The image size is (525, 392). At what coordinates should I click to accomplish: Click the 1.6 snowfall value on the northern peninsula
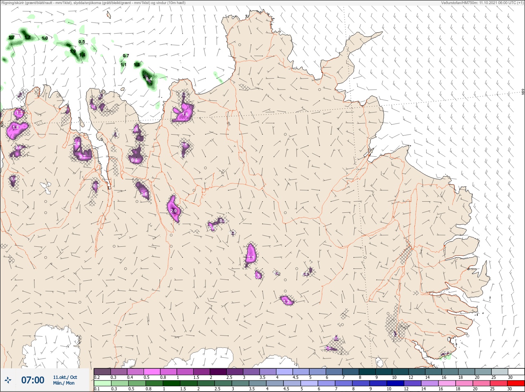tap(185, 115)
